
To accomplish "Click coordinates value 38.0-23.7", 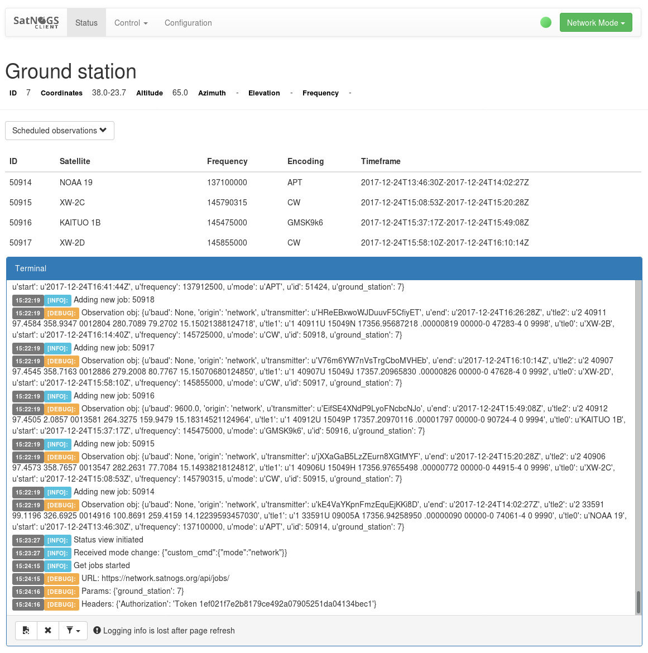I will click(x=109, y=93).
